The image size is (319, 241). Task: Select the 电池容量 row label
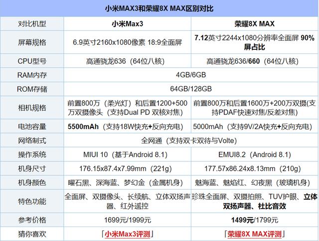(32, 126)
